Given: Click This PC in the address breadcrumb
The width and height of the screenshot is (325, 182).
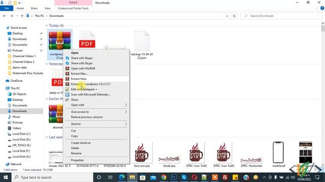Looking at the screenshot, I should coord(39,16).
